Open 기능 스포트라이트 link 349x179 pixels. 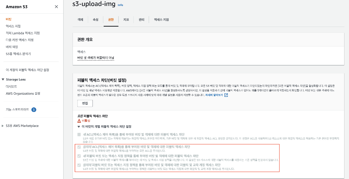pos(17,109)
